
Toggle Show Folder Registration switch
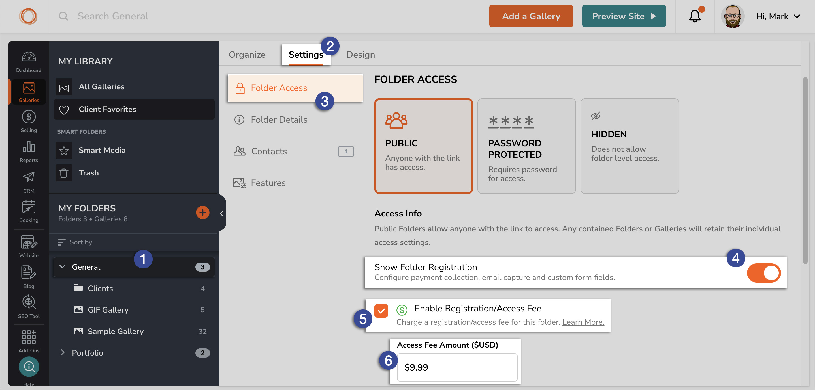tap(764, 273)
